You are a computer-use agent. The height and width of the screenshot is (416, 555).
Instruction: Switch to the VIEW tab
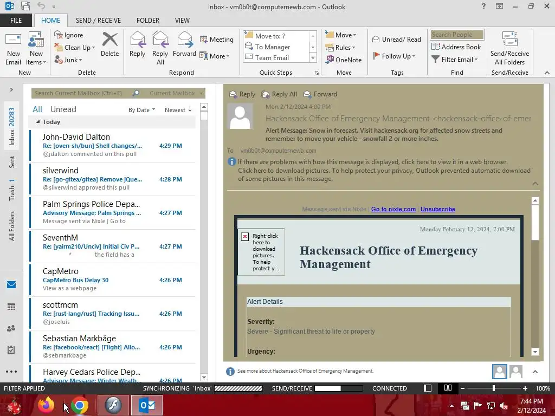pos(182,20)
